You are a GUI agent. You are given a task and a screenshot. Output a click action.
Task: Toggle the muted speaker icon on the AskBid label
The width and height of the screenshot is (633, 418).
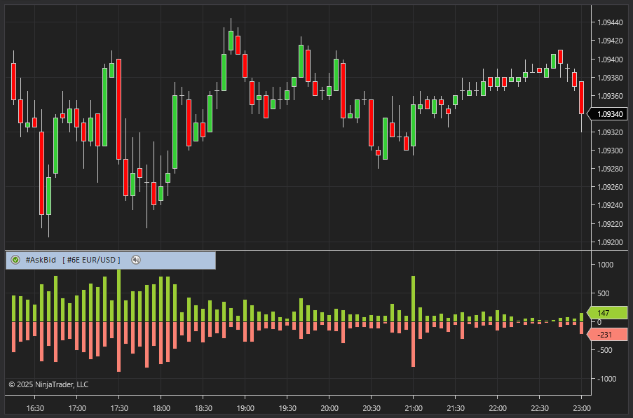point(136,260)
